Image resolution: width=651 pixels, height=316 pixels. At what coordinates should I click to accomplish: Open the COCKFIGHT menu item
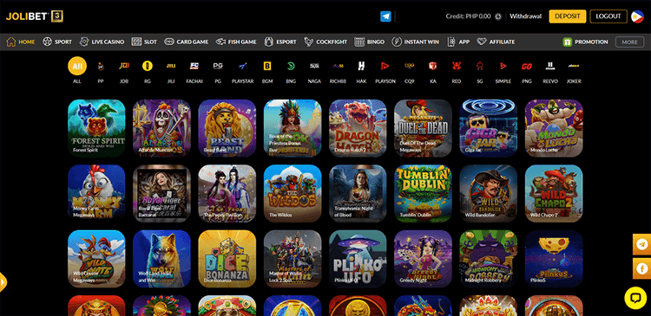[325, 42]
